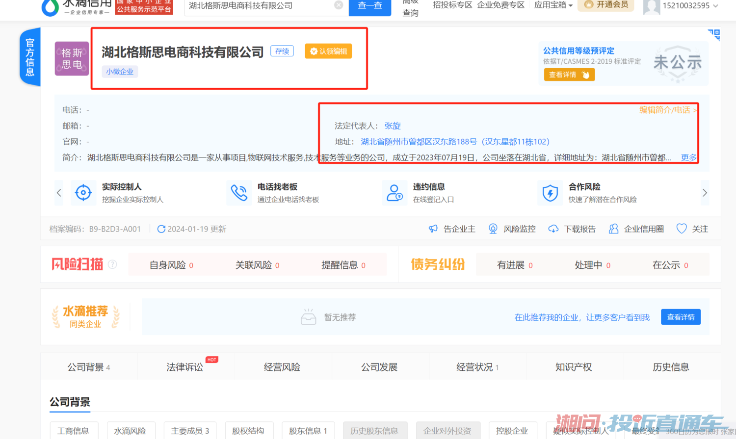
Task: Switch to 公司背景 4 tab
Action: (x=89, y=367)
